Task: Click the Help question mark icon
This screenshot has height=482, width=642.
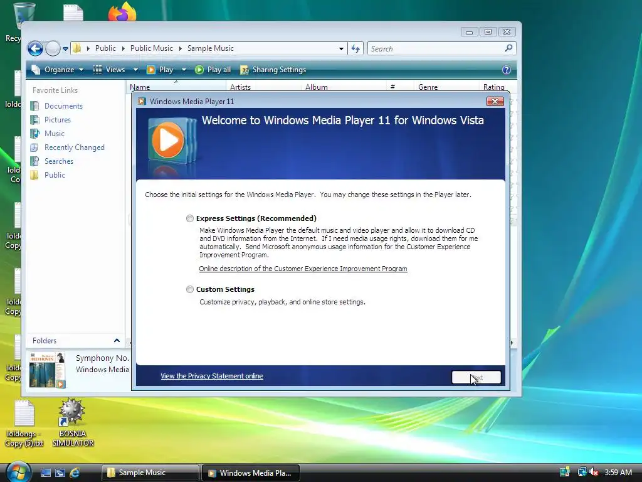Action: (x=507, y=70)
